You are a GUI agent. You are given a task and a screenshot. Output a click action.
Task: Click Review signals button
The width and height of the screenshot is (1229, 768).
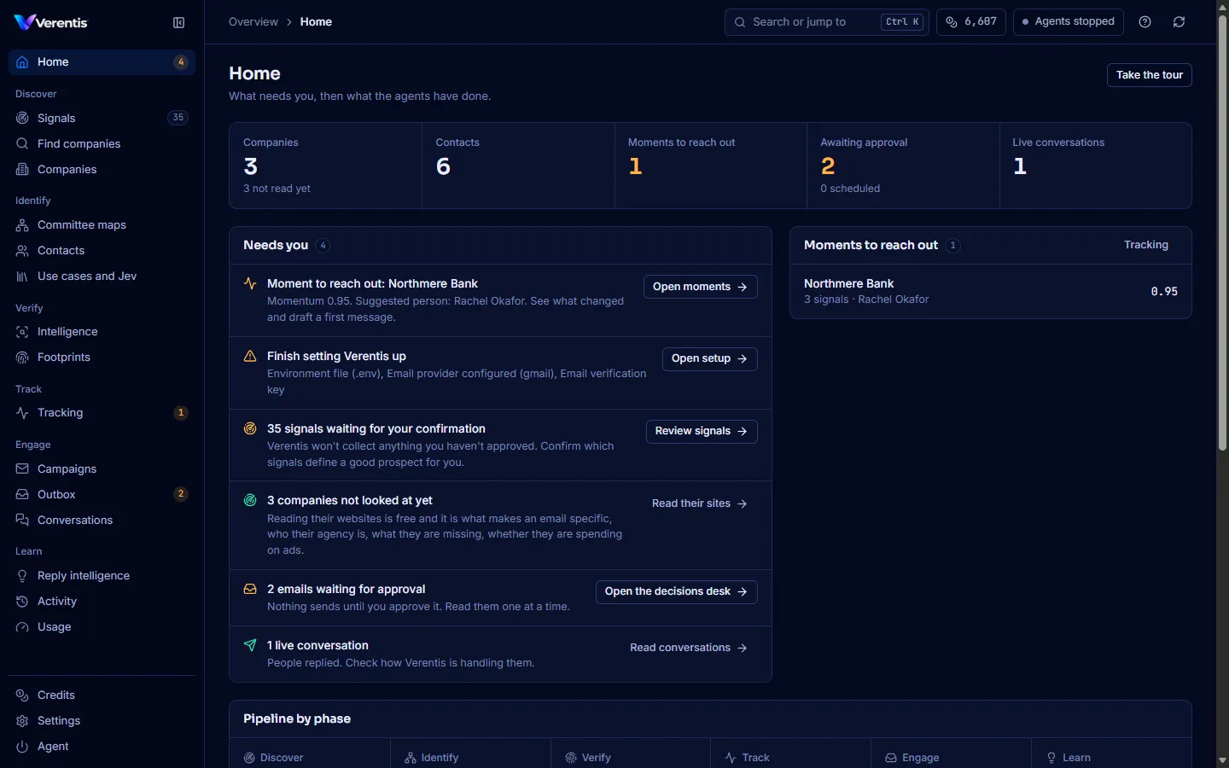pos(702,431)
